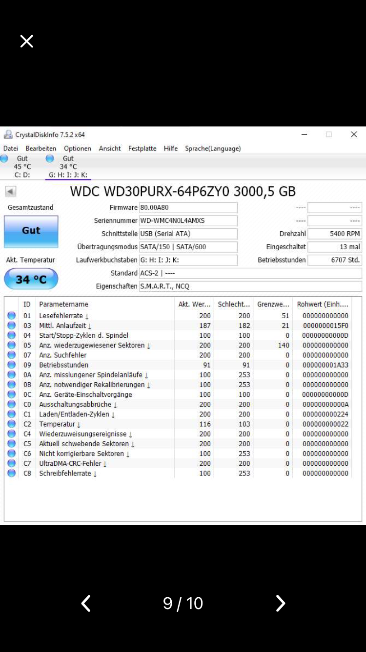
Task: Click status icon of Lesefehlerrate row
Action: tap(11, 316)
